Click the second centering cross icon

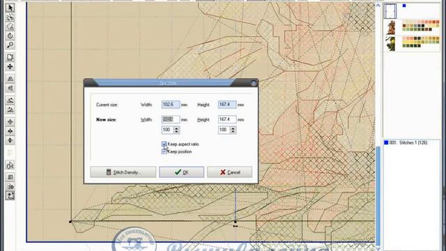coord(10,131)
